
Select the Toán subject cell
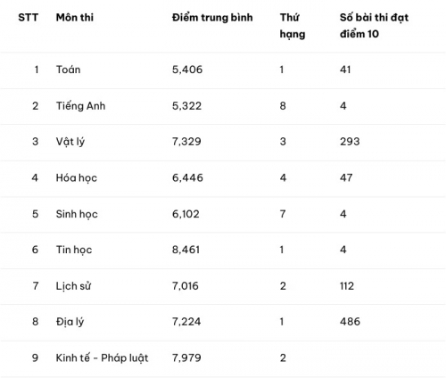[68, 70]
